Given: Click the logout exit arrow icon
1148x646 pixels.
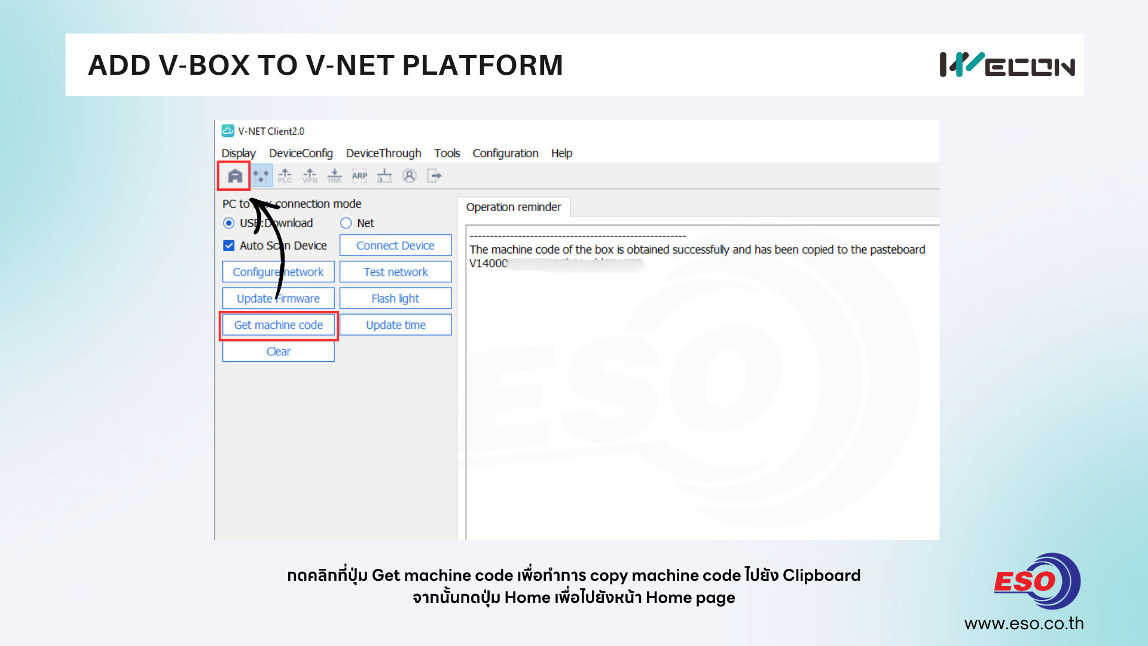Looking at the screenshot, I should 434,176.
